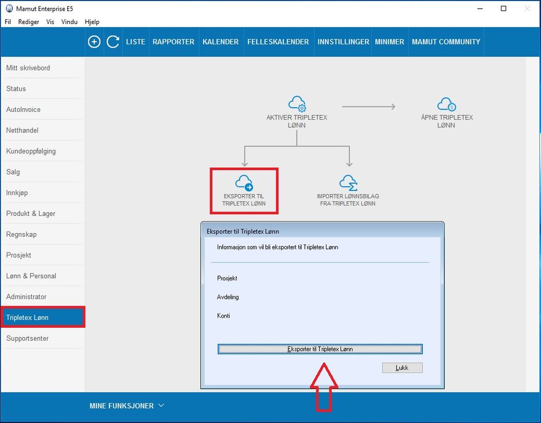Click the Aktiver Tripletex Lønn cloud icon
Viewport: 541px width, 423px height.
[297, 104]
